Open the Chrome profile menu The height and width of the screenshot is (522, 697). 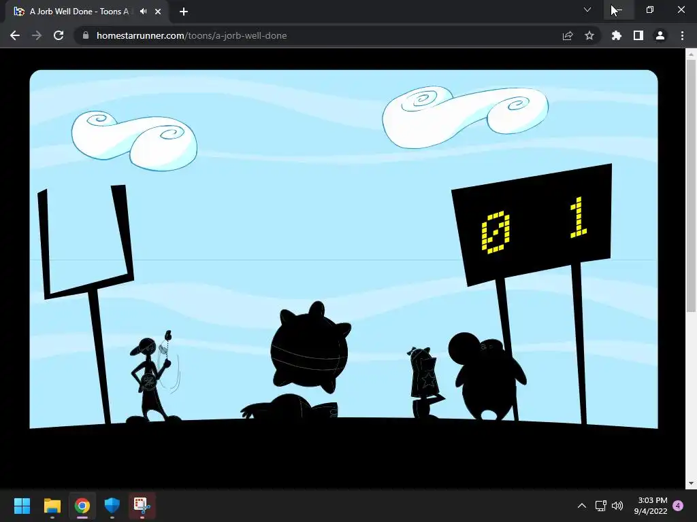point(660,35)
